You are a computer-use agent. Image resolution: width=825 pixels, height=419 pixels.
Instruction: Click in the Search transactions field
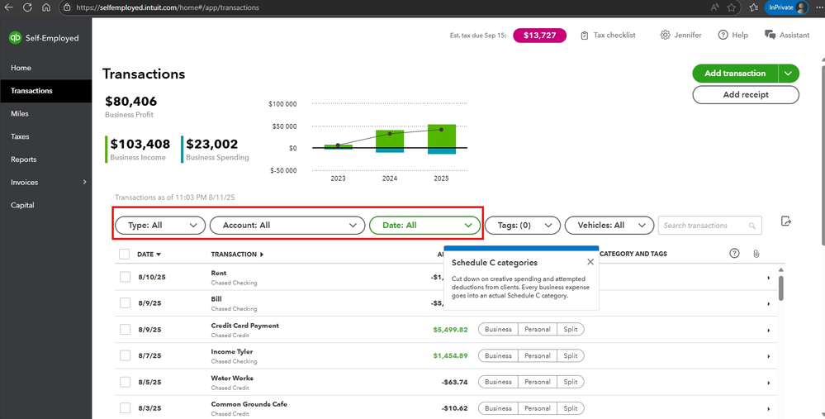pyautogui.click(x=704, y=226)
